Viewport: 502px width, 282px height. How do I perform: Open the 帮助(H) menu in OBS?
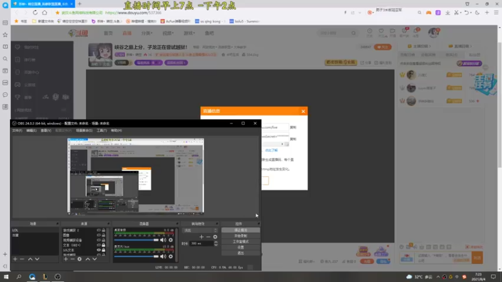pos(116,130)
